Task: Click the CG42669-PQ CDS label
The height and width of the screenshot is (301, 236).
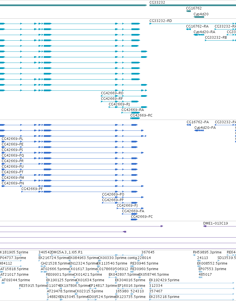Action: pyautogui.click(x=13, y=156)
